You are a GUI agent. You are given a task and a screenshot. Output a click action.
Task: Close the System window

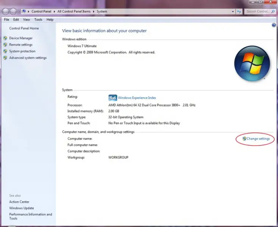coord(270,2)
